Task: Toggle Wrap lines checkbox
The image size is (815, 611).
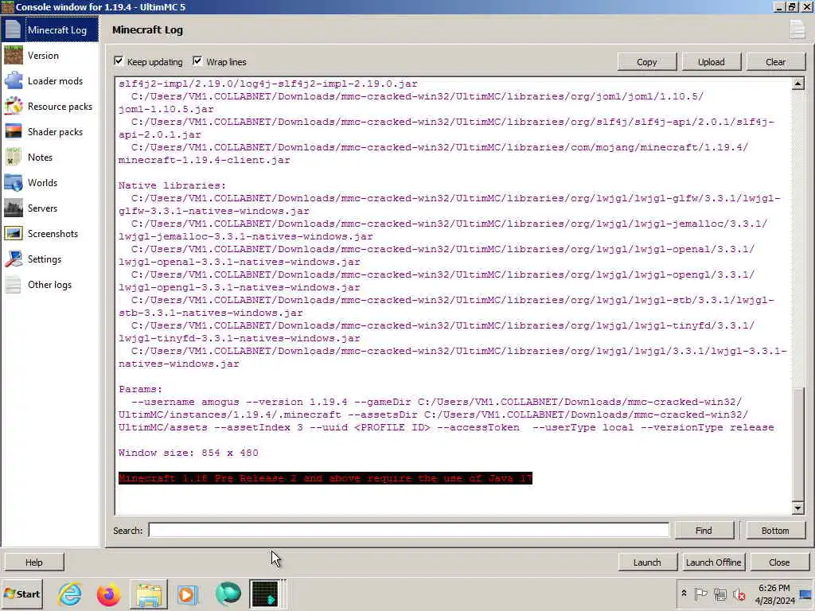Action: point(197,61)
